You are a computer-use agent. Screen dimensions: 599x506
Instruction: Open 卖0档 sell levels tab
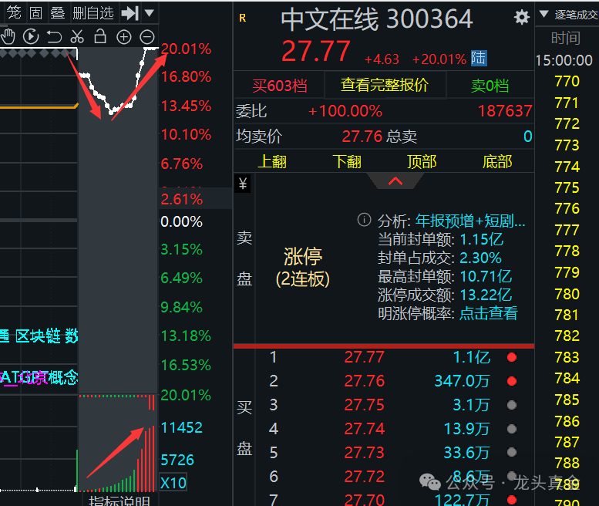coord(490,86)
